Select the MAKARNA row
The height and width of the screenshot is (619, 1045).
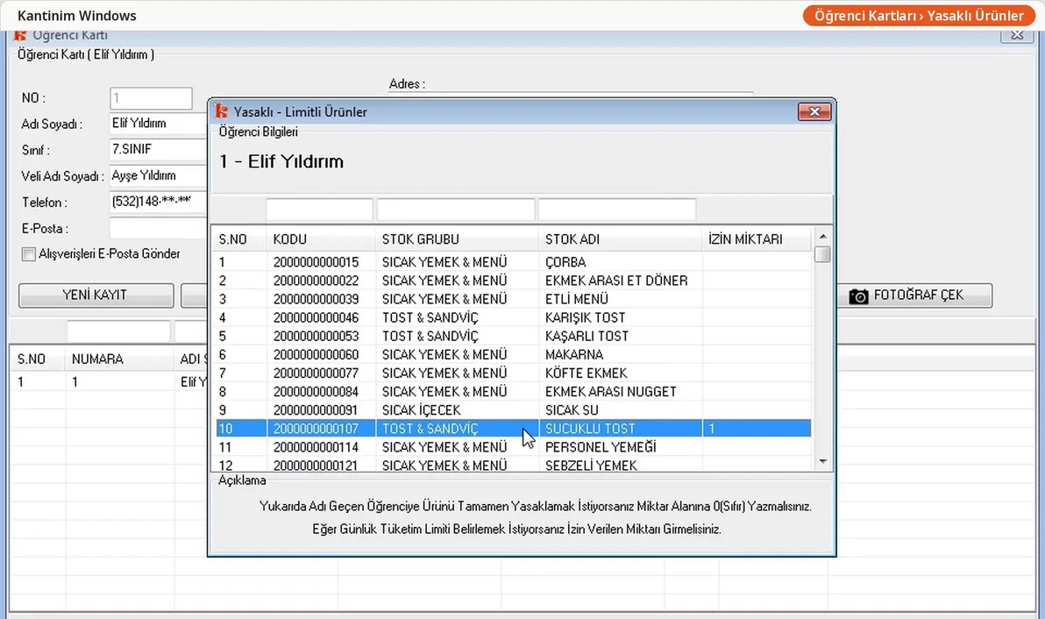pyautogui.click(x=513, y=354)
